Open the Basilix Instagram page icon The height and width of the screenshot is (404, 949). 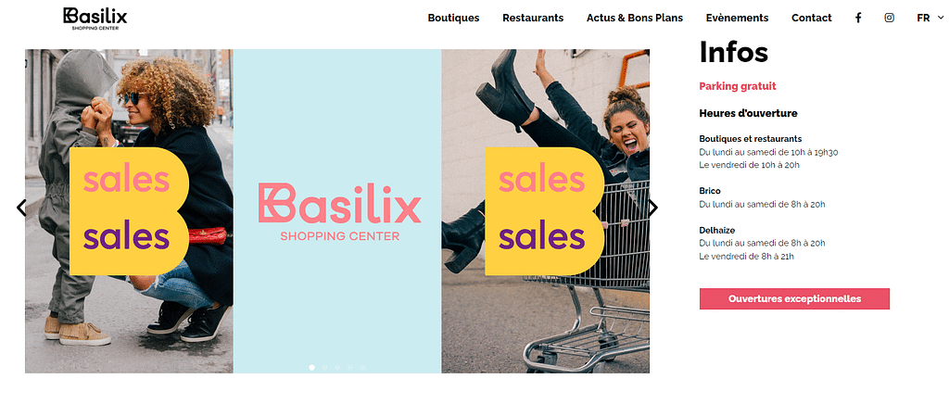click(889, 18)
